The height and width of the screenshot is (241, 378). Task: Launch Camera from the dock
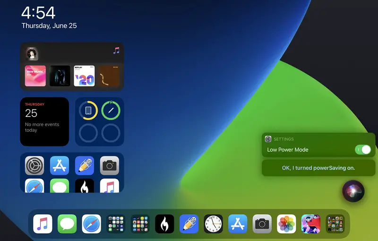coord(262,224)
